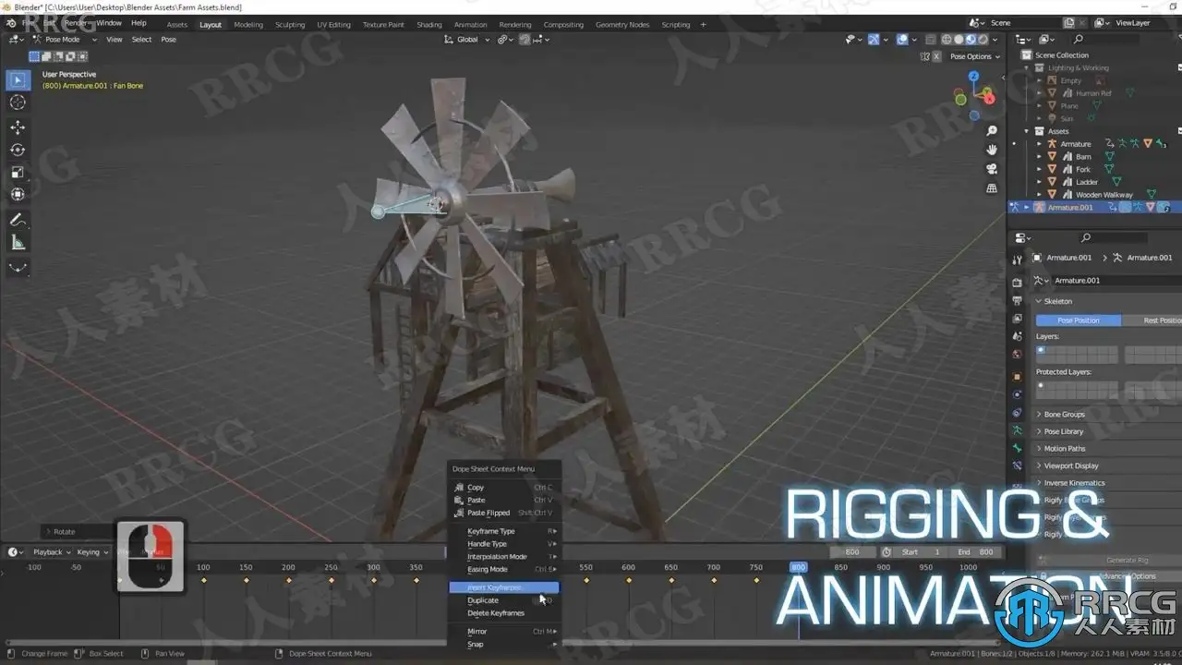Viewport: 1182px width, 665px height.
Task: Expand the Pose Options dropdown
Action: click(x=975, y=56)
